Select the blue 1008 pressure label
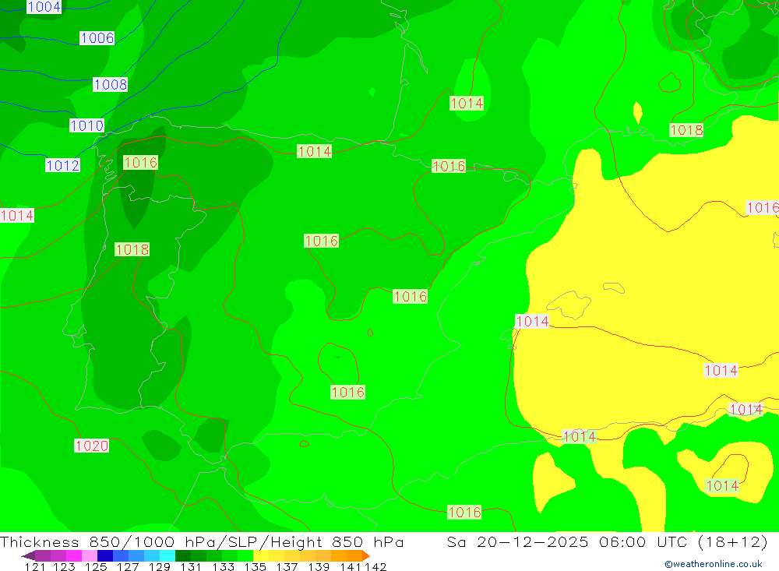 tap(111, 84)
